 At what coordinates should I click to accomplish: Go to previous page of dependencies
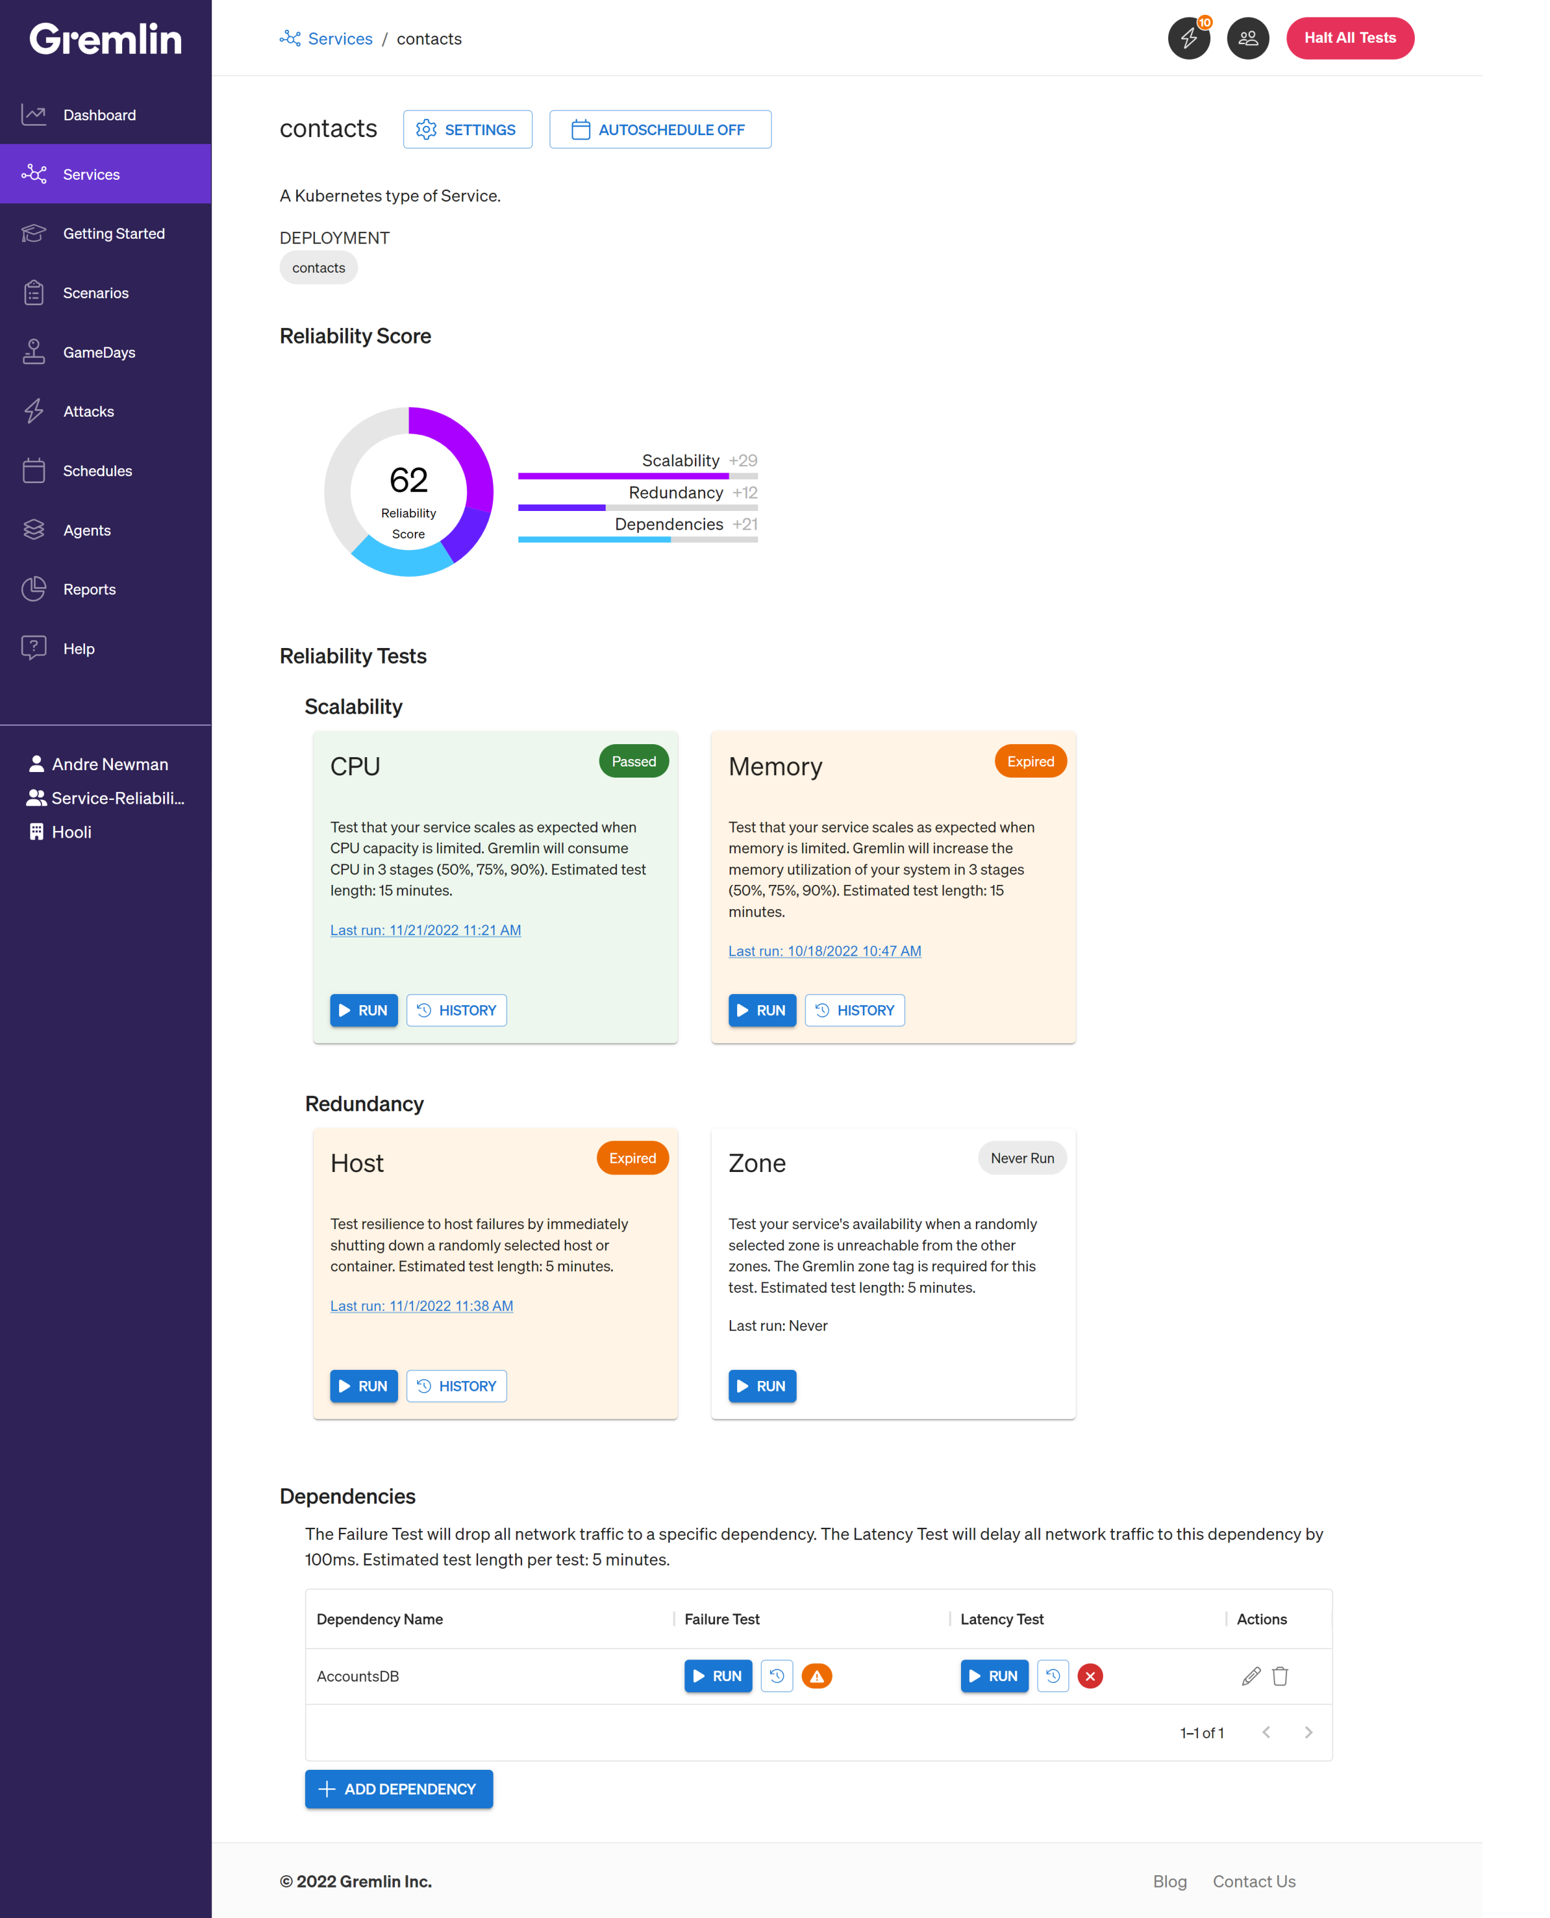(x=1266, y=1732)
